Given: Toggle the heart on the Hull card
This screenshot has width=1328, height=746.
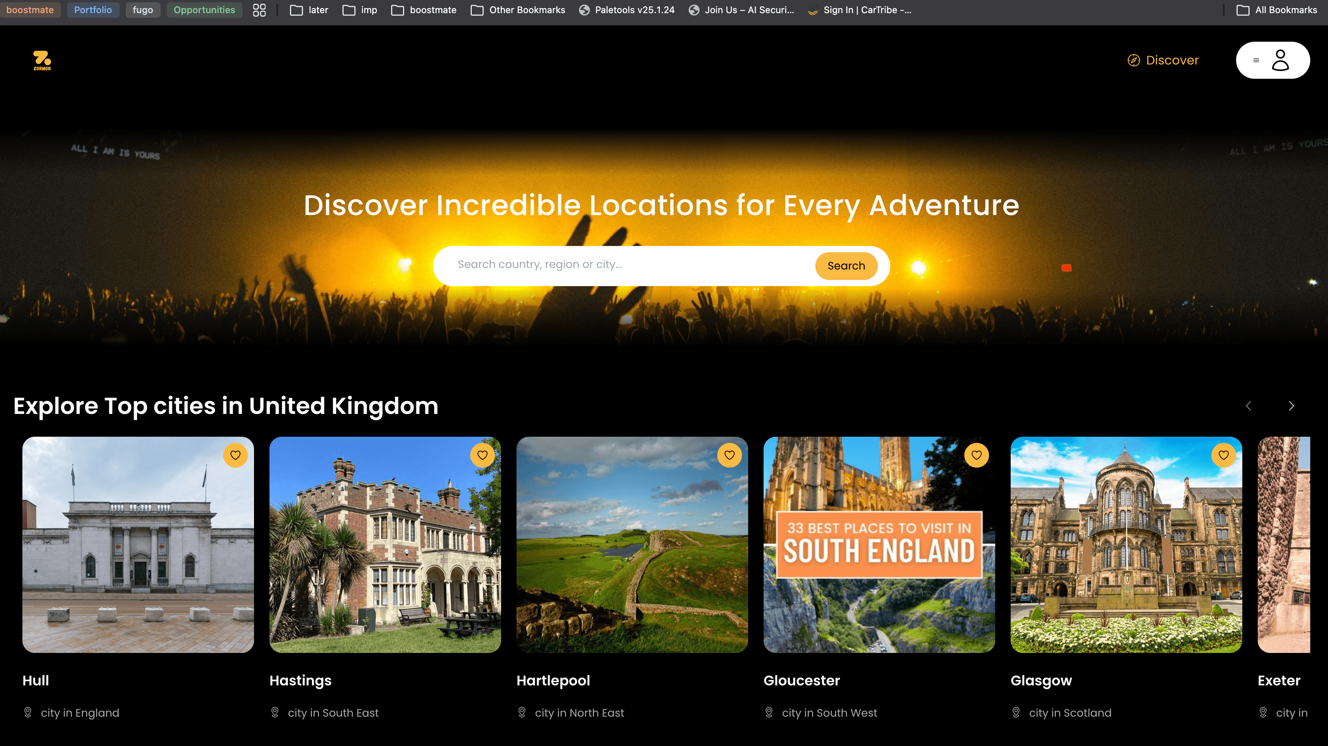Looking at the screenshot, I should point(236,455).
